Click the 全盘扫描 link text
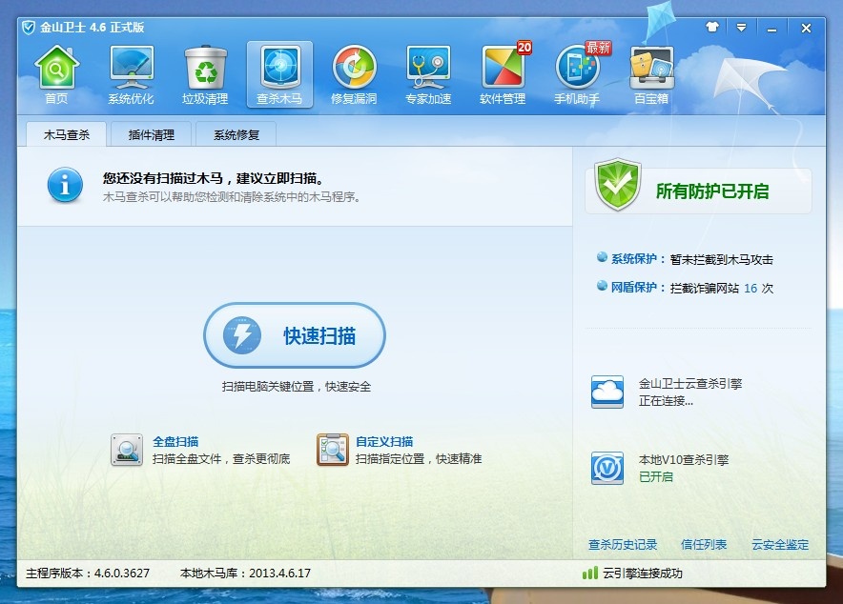This screenshot has height=604, width=843. point(175,441)
